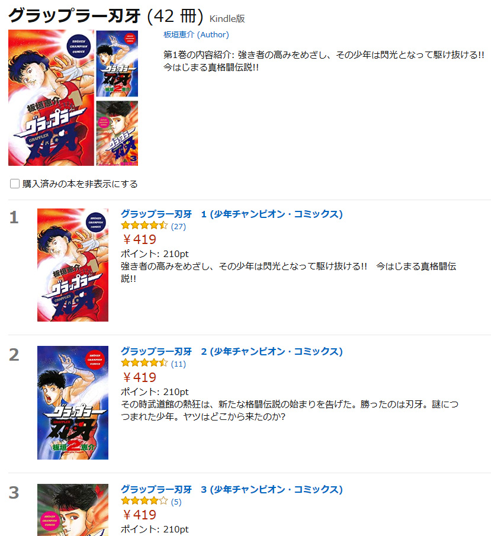Click the star rating of volume 1

point(145,226)
